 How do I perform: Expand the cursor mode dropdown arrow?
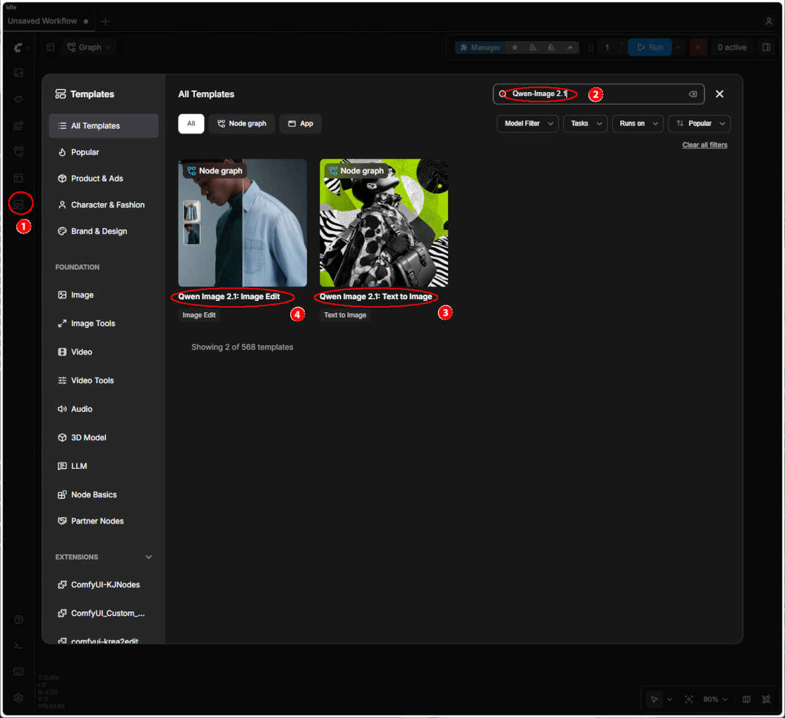pos(670,699)
